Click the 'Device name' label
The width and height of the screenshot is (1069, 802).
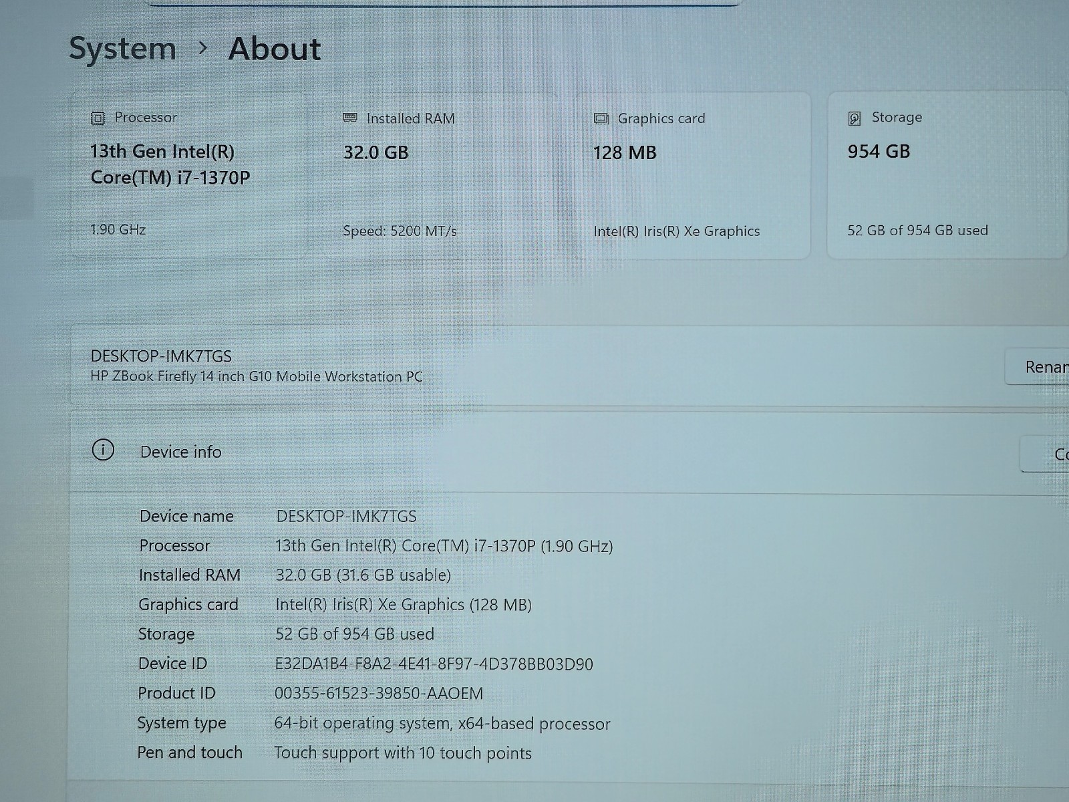(186, 516)
